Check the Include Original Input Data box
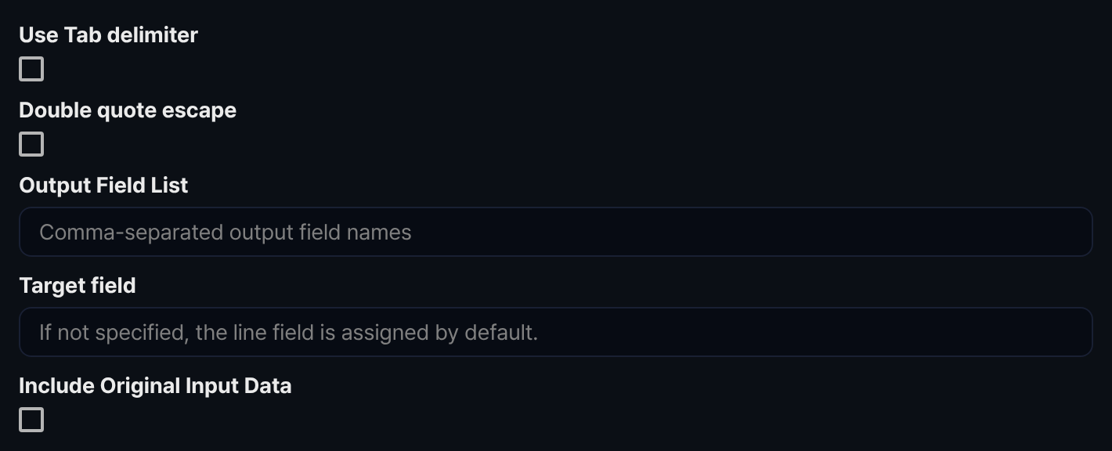 31,420
